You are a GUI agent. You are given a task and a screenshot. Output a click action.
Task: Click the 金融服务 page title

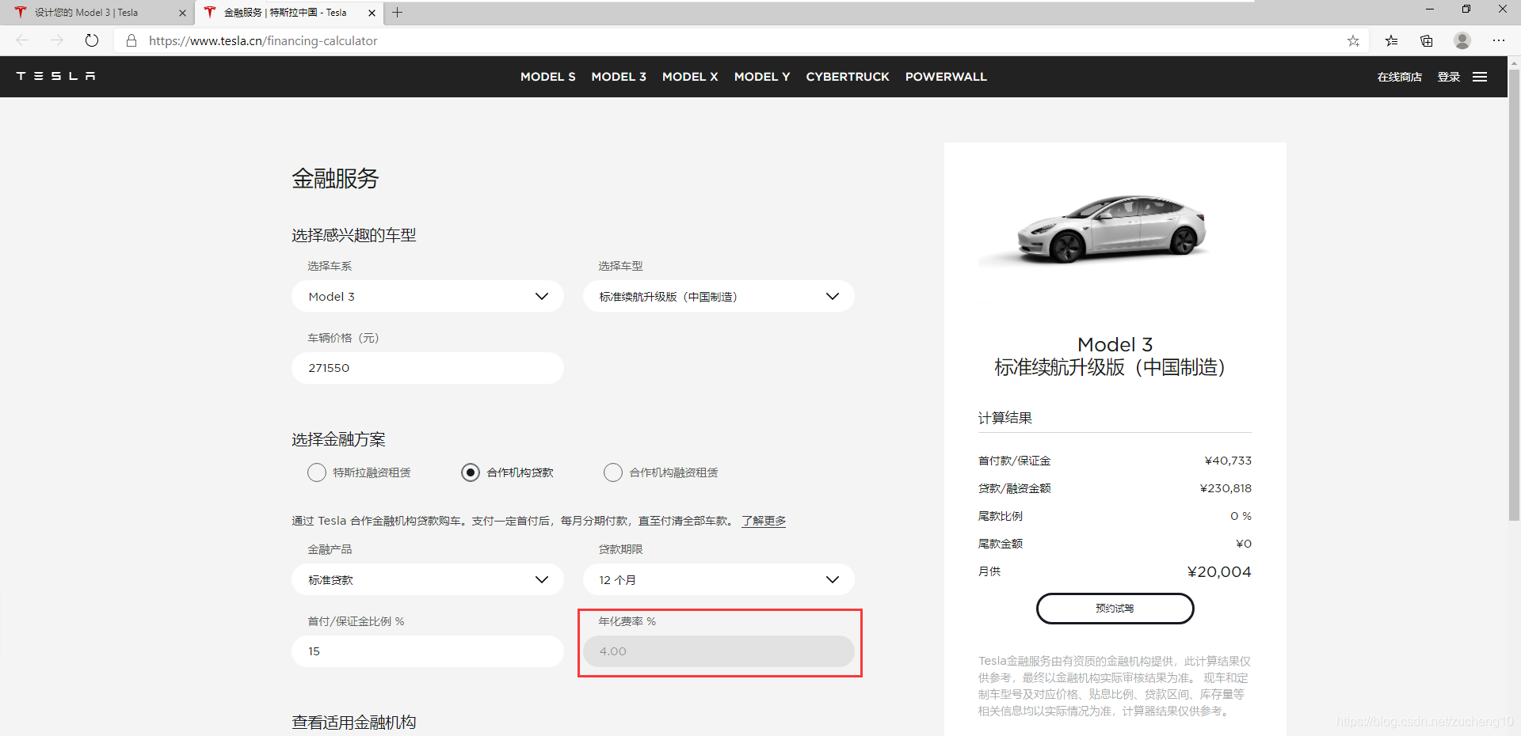click(x=335, y=178)
